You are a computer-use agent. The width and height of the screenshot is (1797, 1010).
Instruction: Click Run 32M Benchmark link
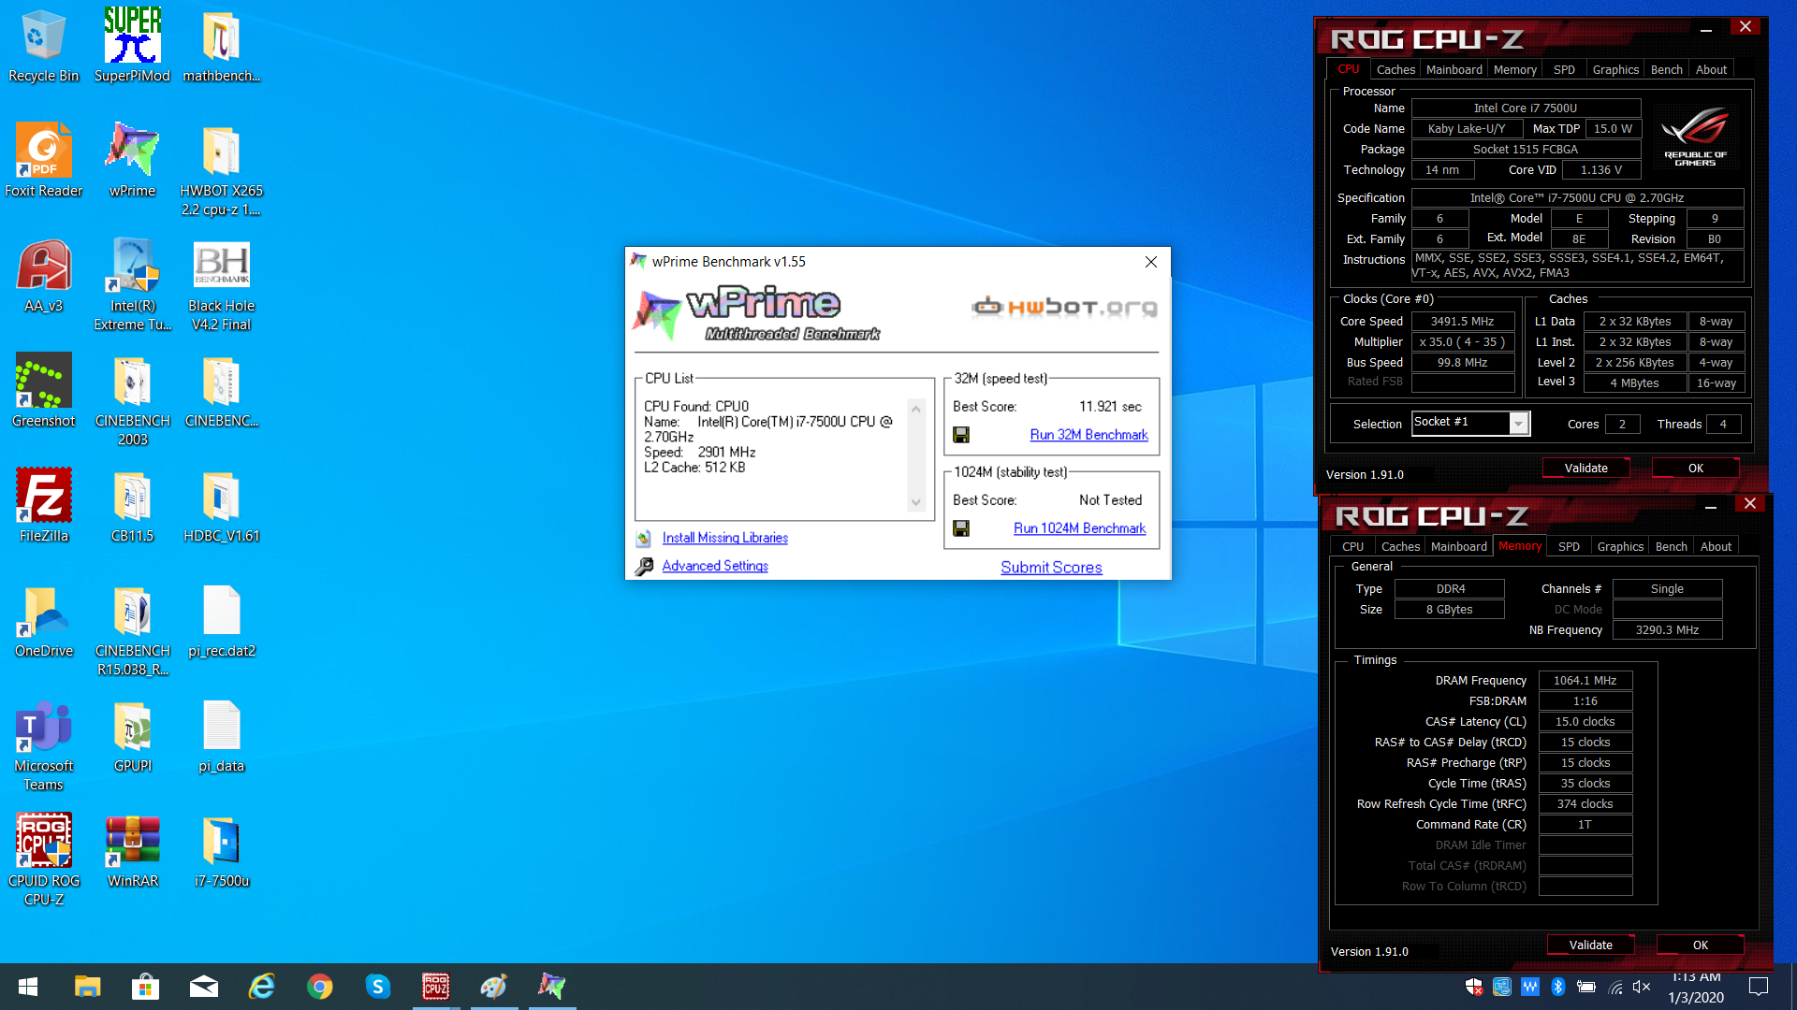click(1088, 435)
